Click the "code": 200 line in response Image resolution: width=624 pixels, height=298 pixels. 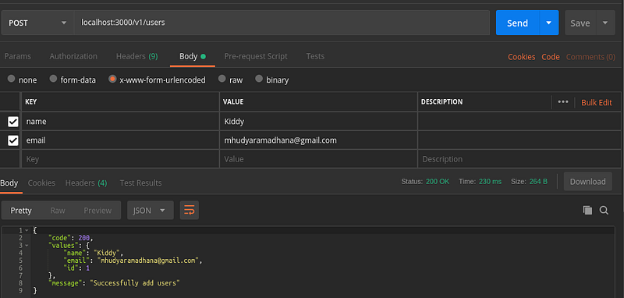[x=70, y=238]
